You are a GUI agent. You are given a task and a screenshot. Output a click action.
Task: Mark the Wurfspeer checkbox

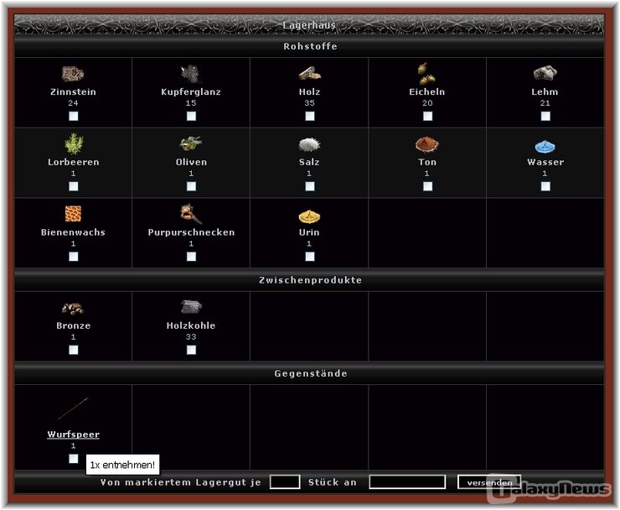(x=74, y=459)
